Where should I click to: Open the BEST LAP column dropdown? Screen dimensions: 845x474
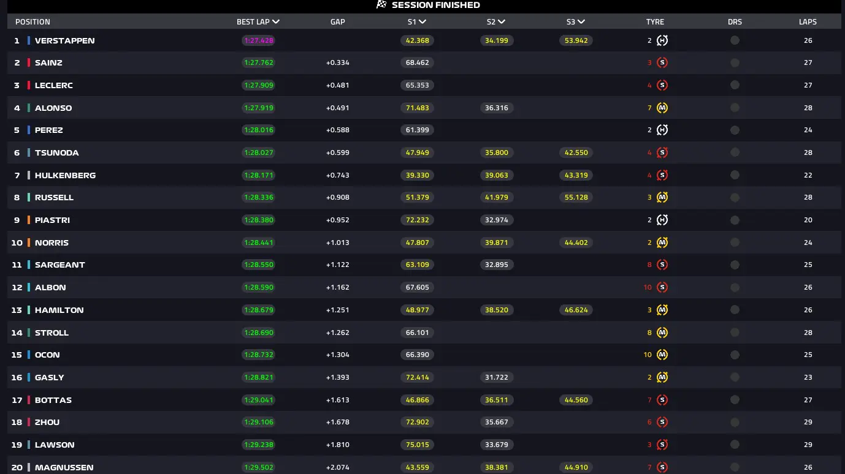click(x=276, y=21)
